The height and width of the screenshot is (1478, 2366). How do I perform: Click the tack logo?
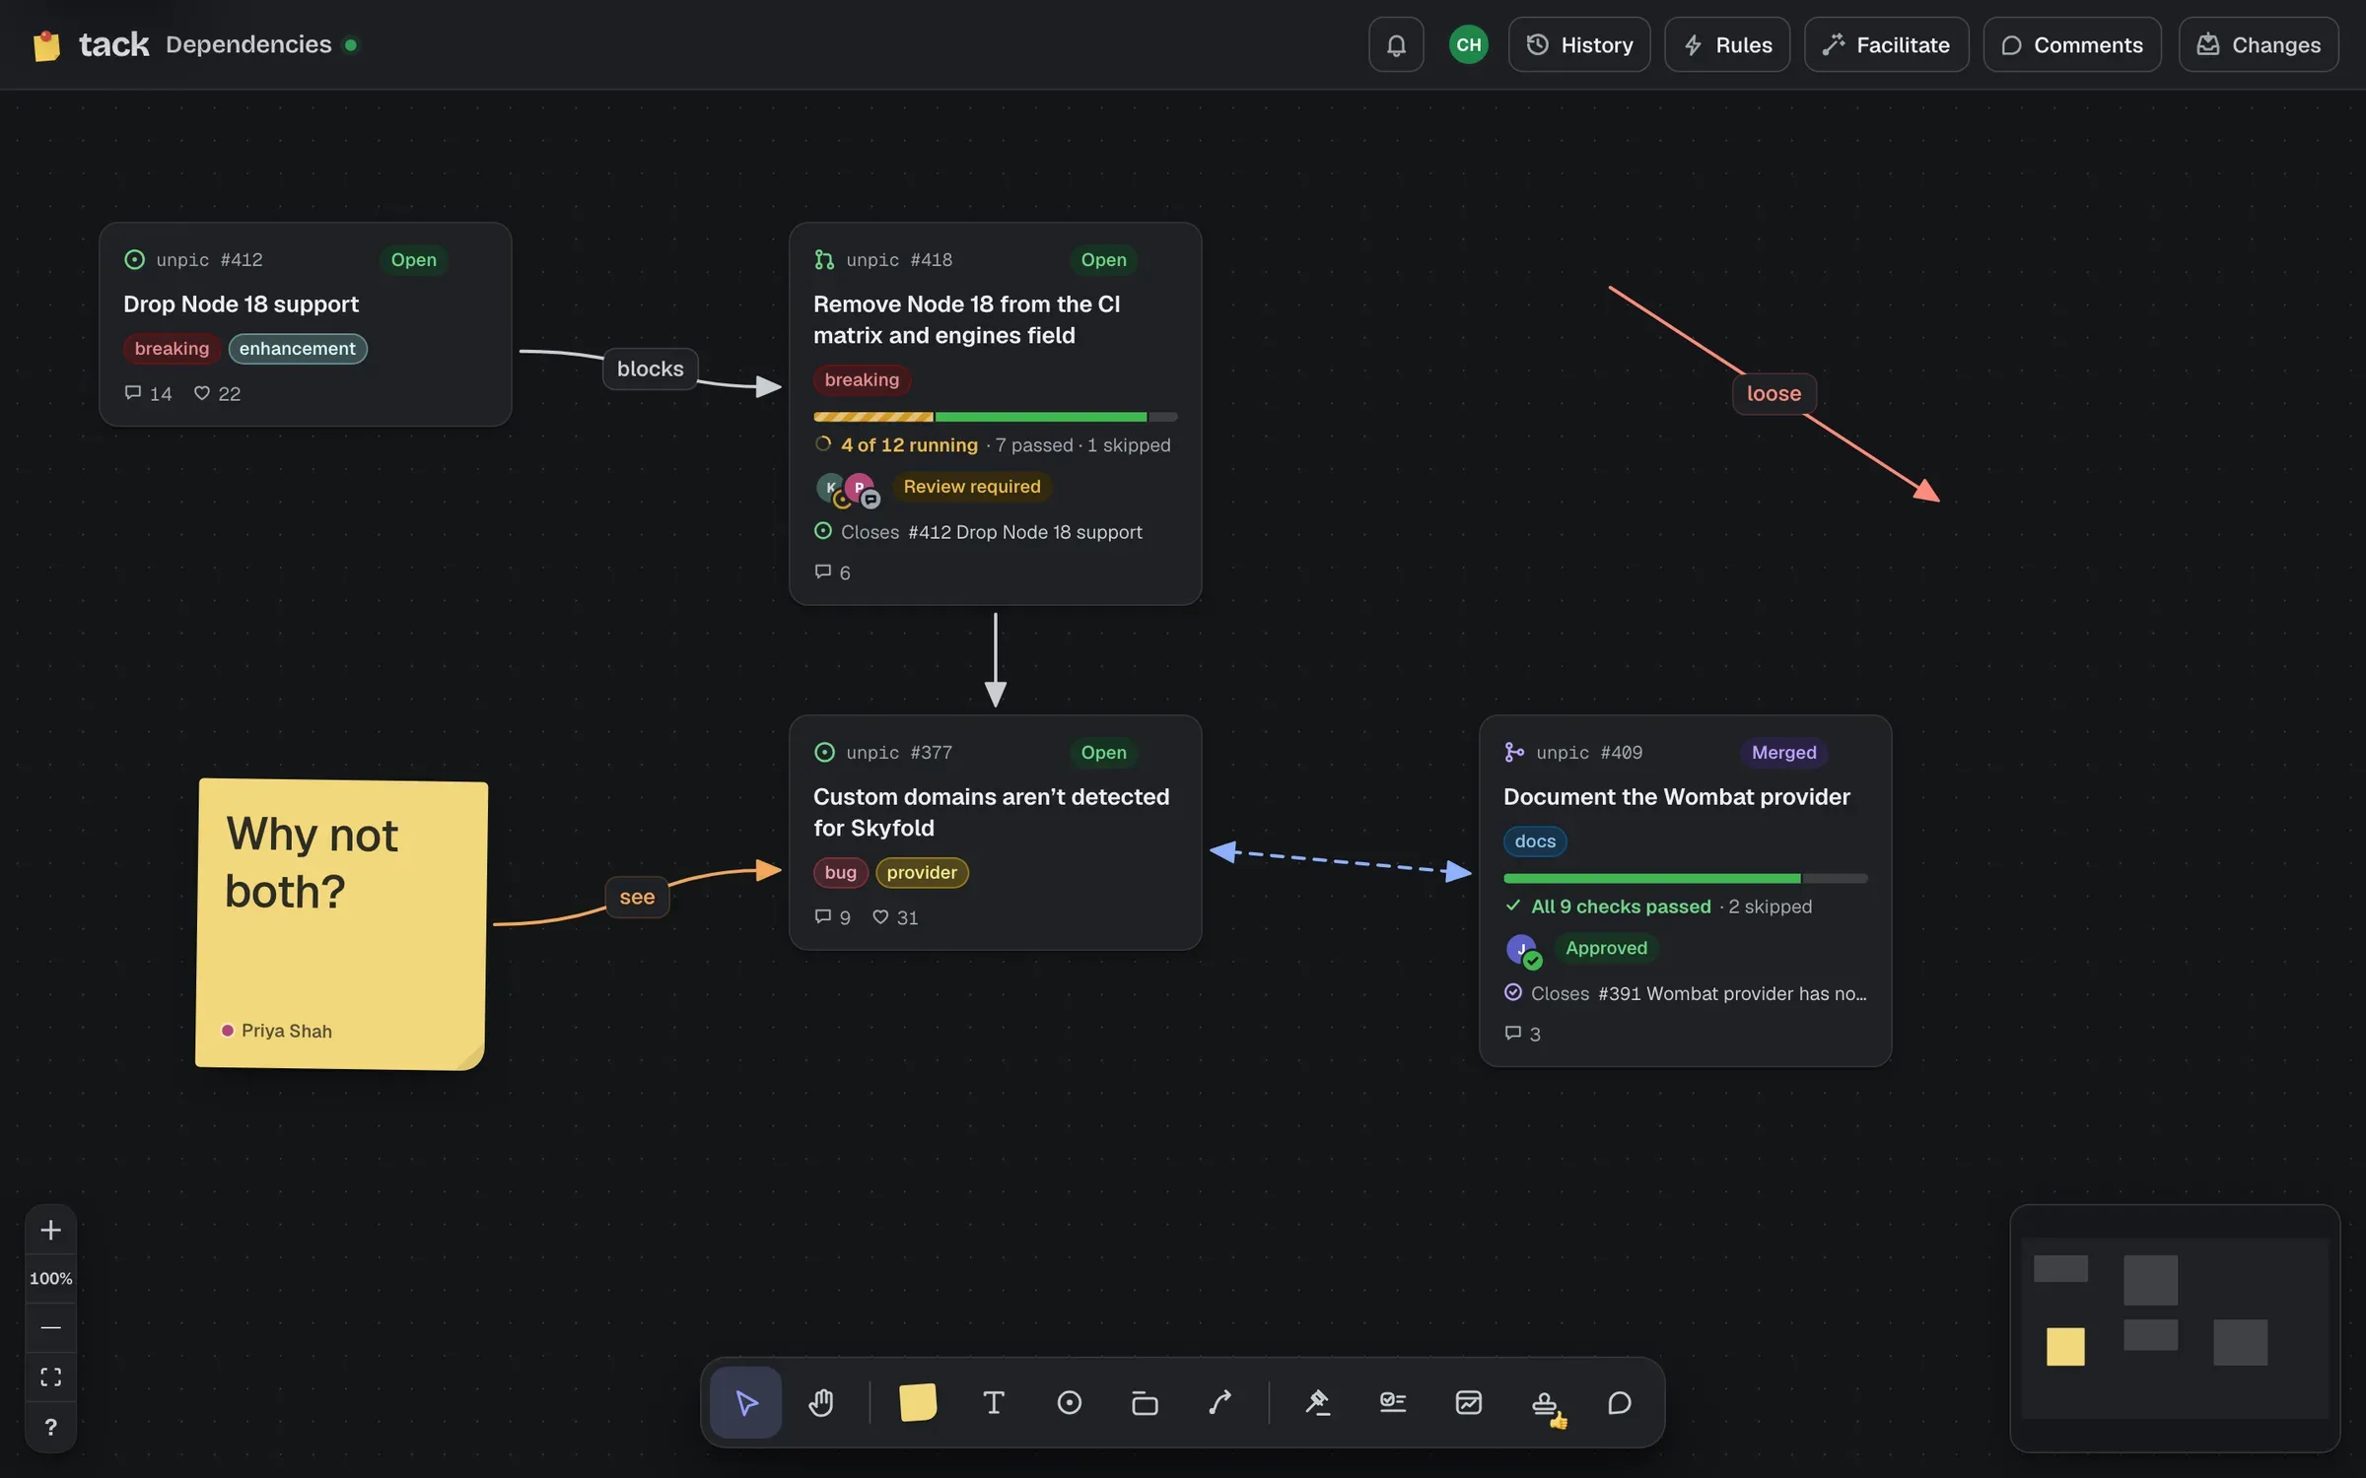(x=91, y=44)
